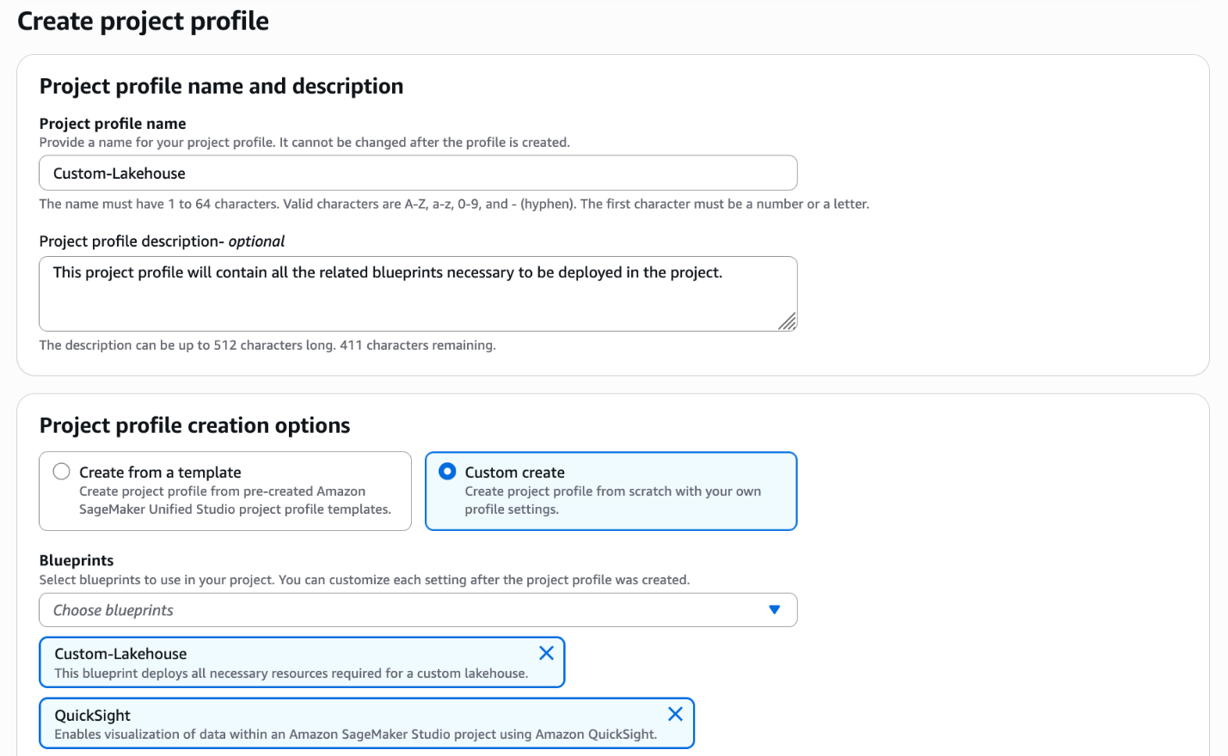
Task: Focus the Project profile name field
Action: pos(418,173)
